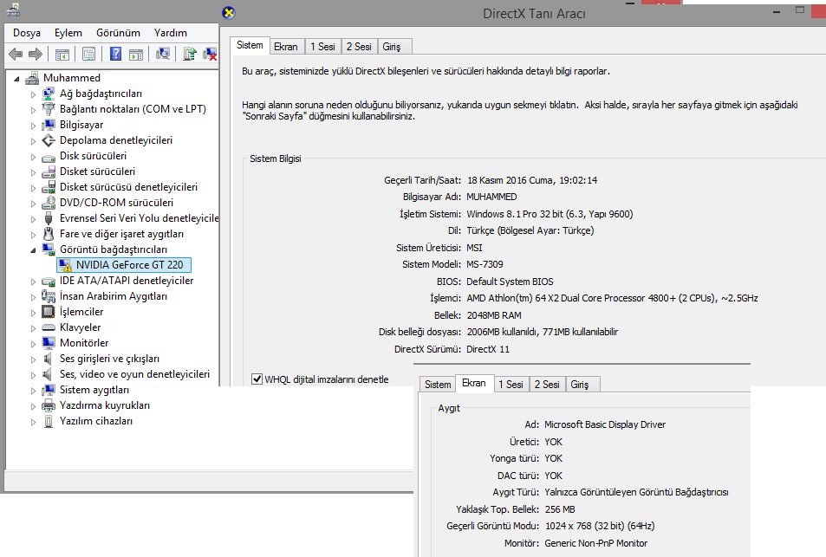Click the Bilgisayar computer icon

(49, 125)
